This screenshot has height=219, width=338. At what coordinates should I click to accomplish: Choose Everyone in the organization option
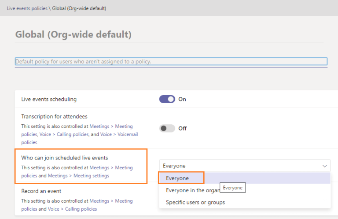[x=245, y=190]
